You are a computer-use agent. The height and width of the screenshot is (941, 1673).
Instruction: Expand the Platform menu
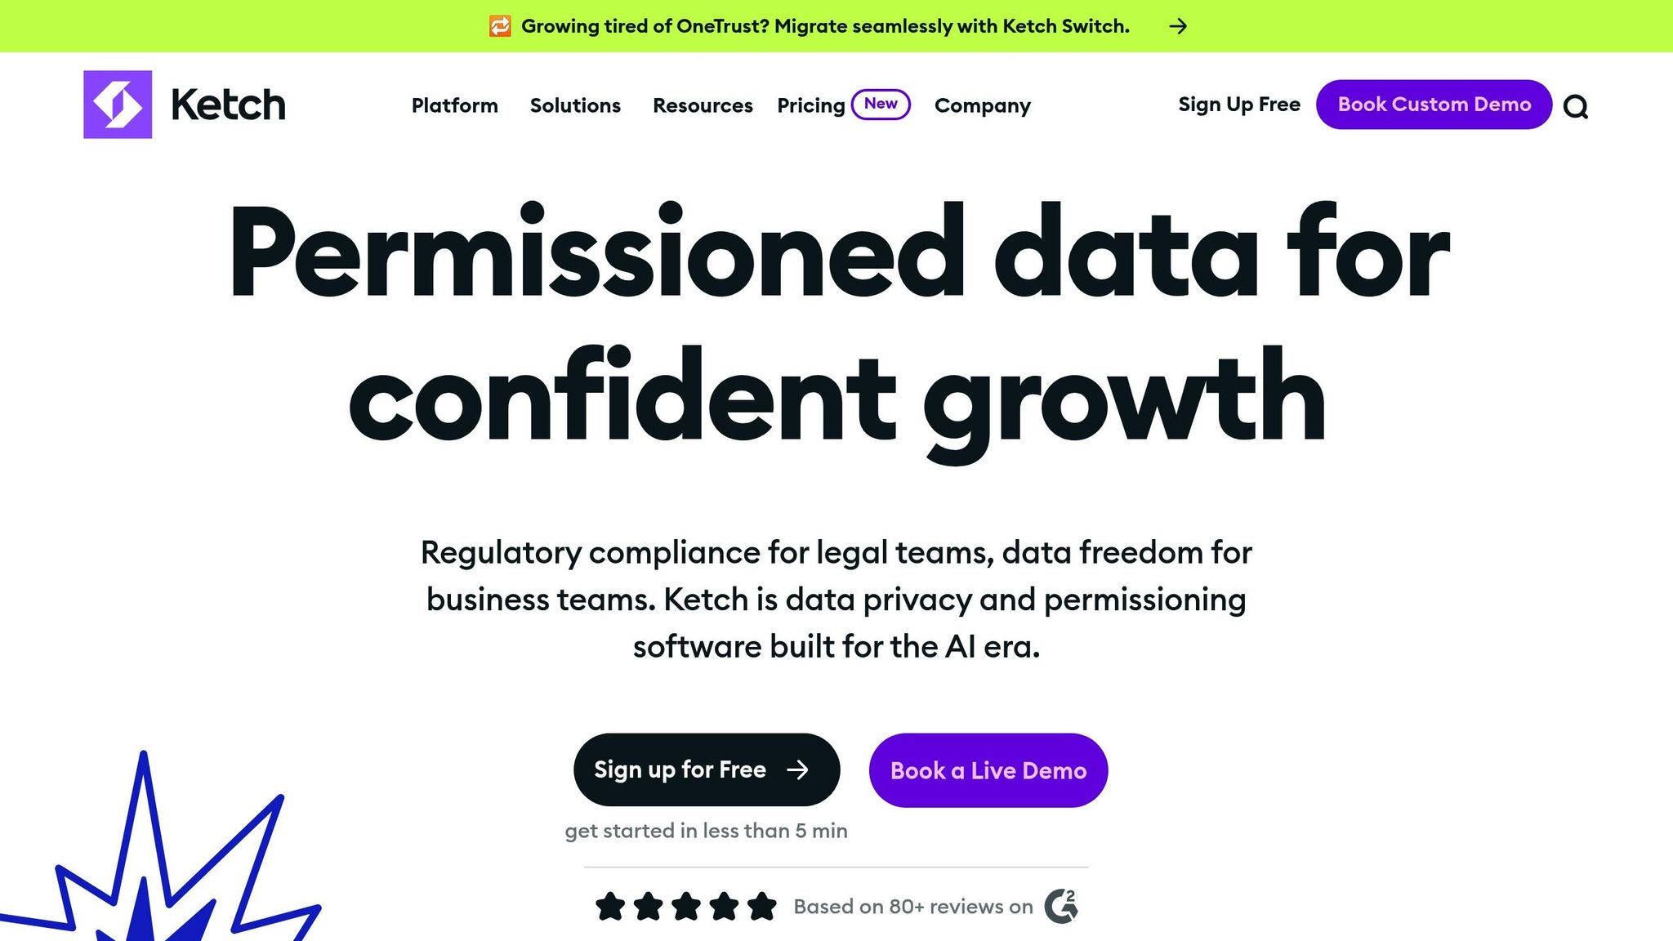pos(454,105)
